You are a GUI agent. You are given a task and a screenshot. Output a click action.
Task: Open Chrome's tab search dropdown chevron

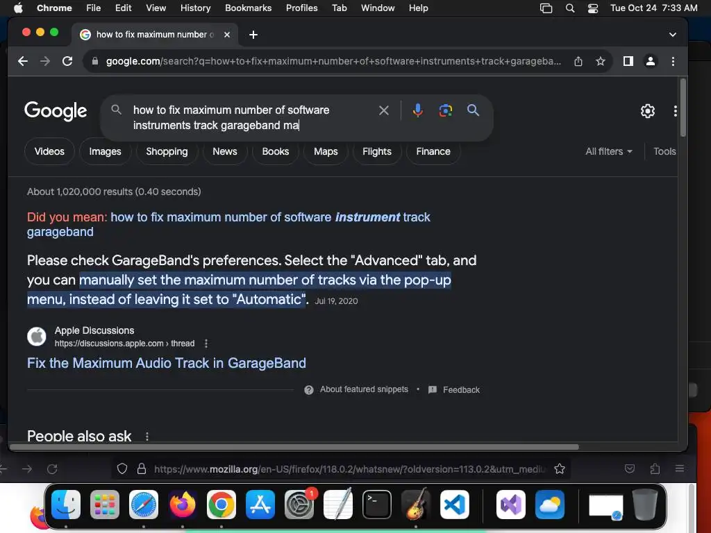[673, 35]
